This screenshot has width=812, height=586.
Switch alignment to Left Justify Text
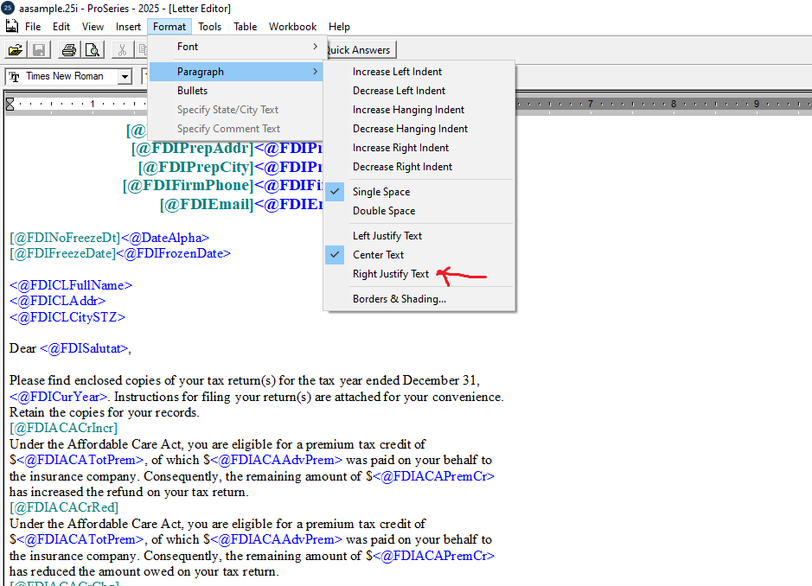click(387, 236)
